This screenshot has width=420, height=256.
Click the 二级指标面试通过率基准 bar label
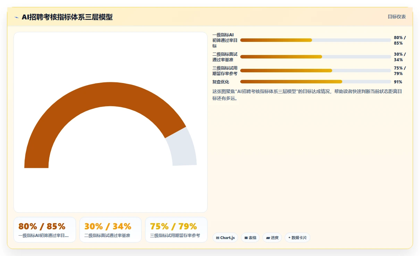pos(225,57)
